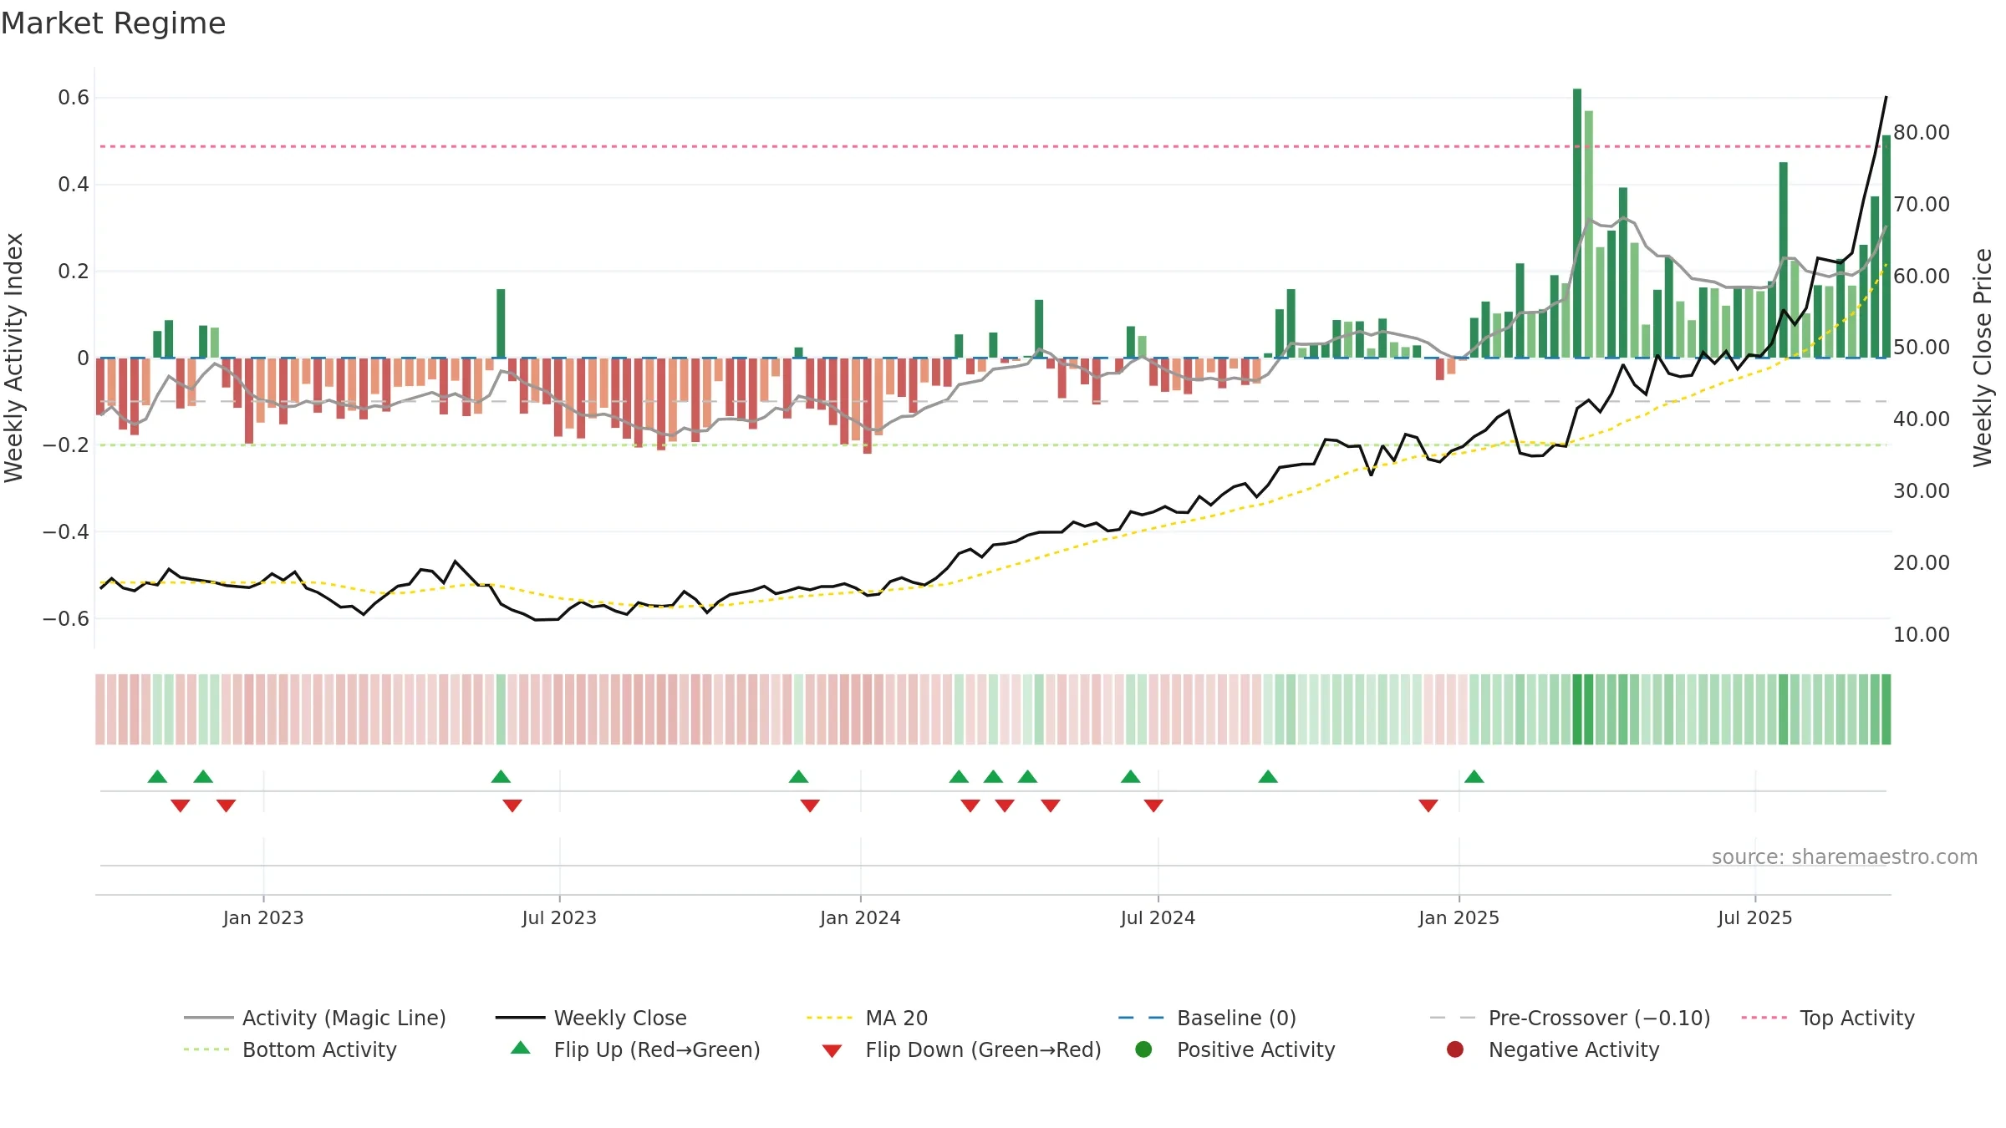This screenshot has width=2006, height=1128.
Task: Click the Jan 2024 x-axis label
Action: [860, 918]
